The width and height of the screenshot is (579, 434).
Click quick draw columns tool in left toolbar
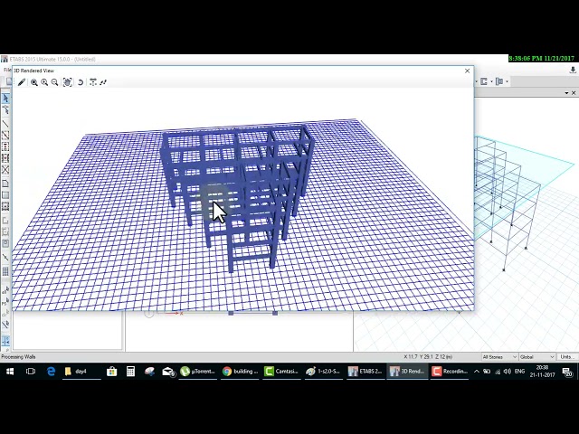pyautogui.click(x=5, y=146)
